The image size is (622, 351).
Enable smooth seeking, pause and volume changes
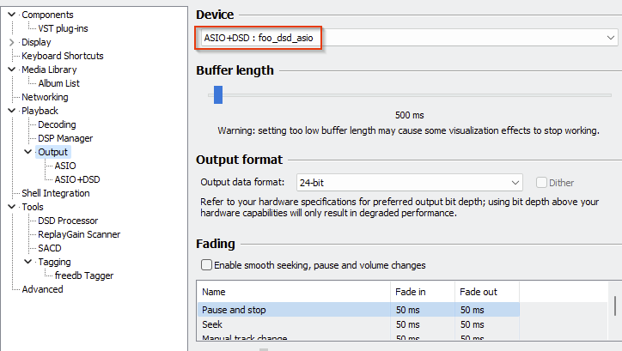[x=206, y=265]
